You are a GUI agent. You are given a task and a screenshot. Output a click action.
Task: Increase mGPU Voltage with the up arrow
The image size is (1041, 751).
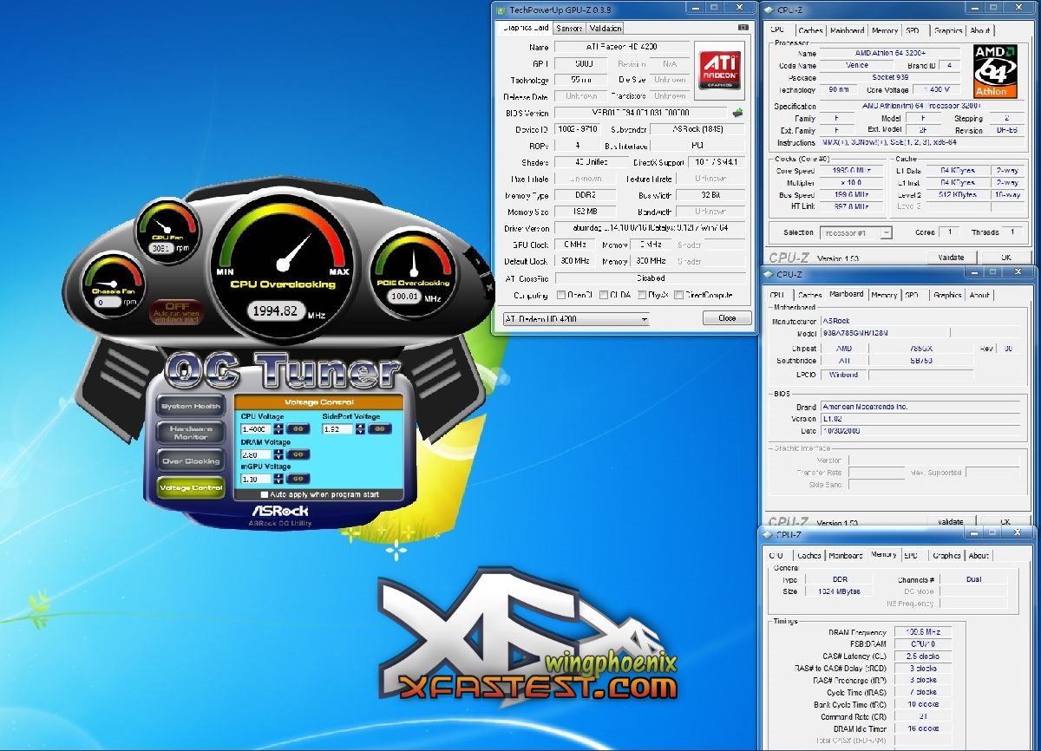coord(278,475)
